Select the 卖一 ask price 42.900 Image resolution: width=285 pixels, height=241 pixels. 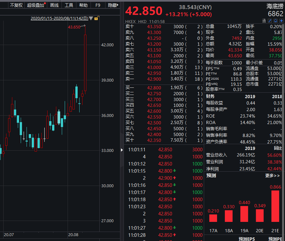[154, 79]
